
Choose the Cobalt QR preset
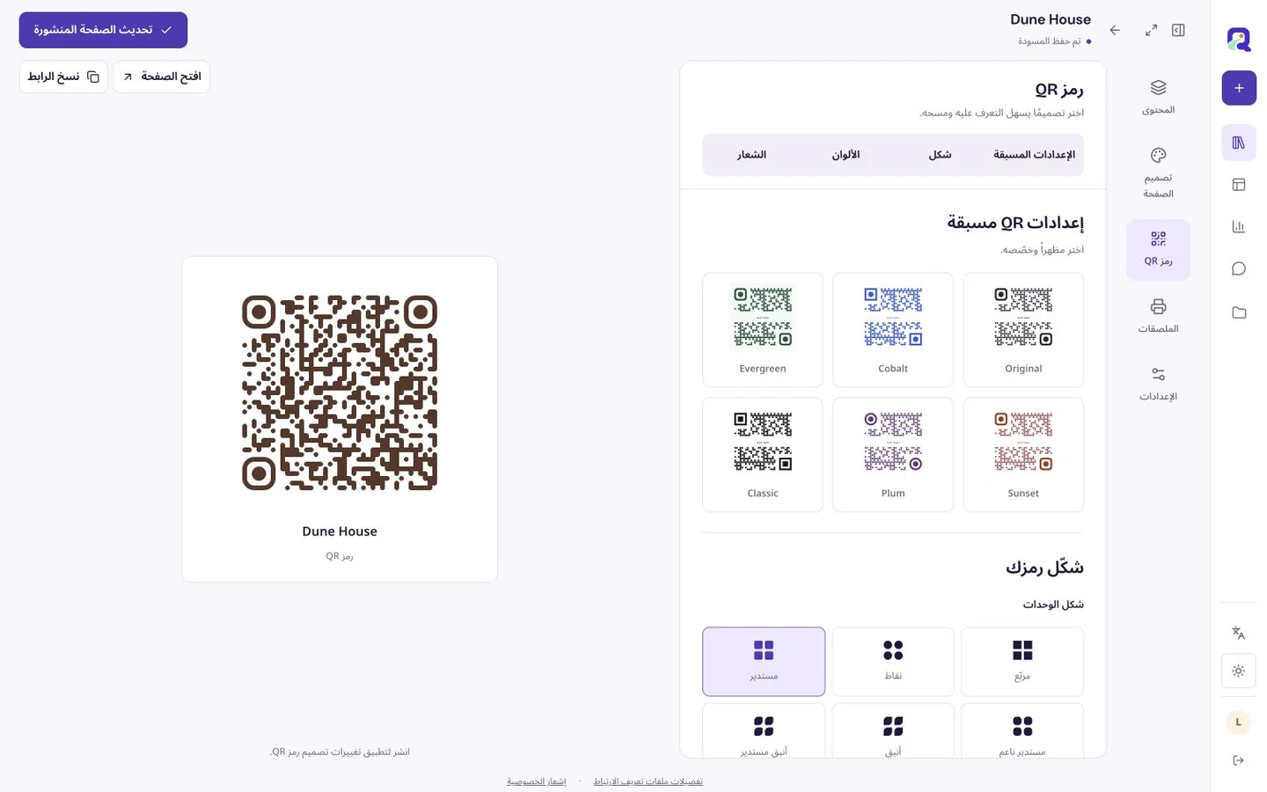893,330
